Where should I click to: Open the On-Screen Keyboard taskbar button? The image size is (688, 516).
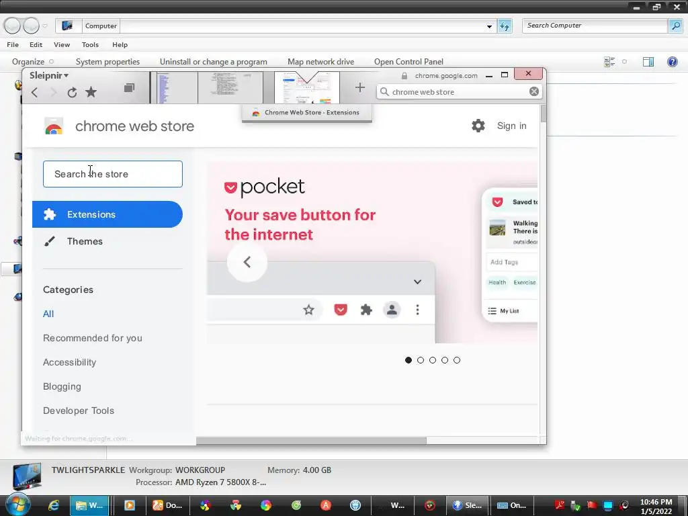pos(511,505)
